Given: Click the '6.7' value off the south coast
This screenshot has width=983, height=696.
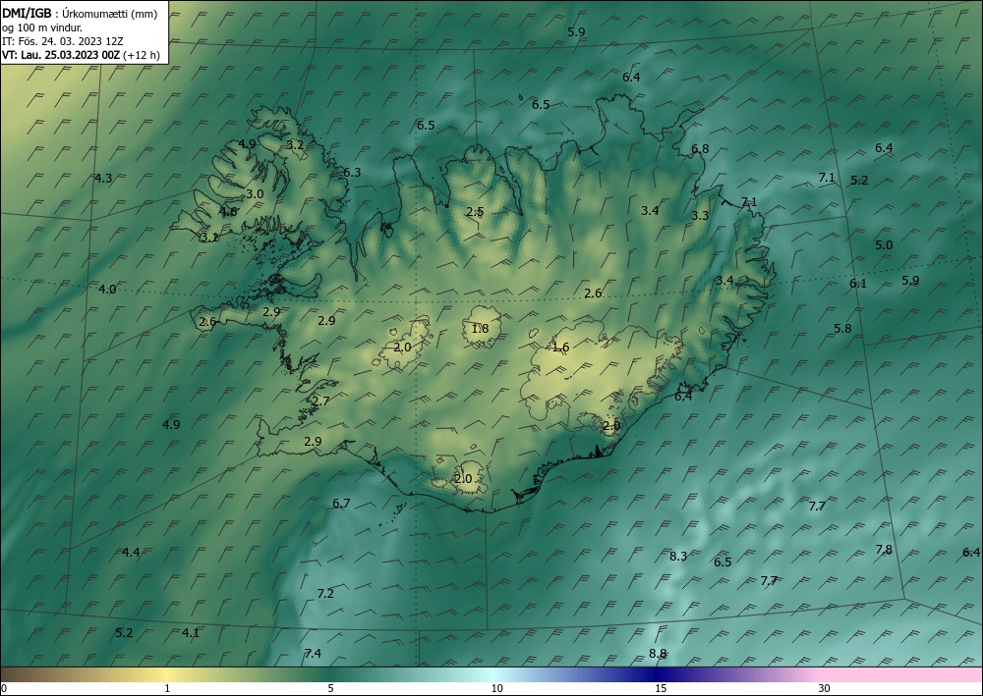Looking at the screenshot, I should [x=341, y=504].
